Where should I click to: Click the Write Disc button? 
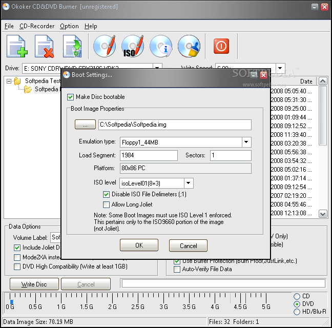(x=34, y=284)
